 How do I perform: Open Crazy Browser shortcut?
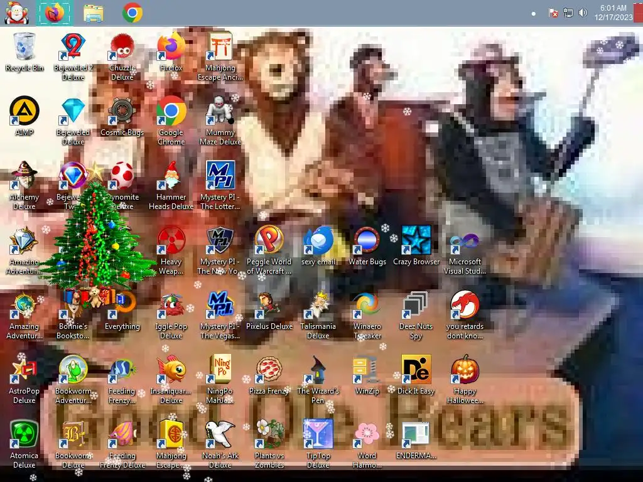coord(416,245)
